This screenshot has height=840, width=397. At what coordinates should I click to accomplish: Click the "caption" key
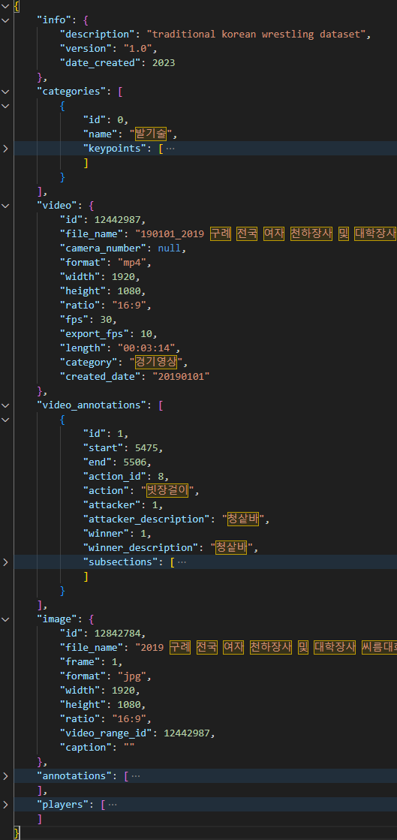(x=86, y=748)
